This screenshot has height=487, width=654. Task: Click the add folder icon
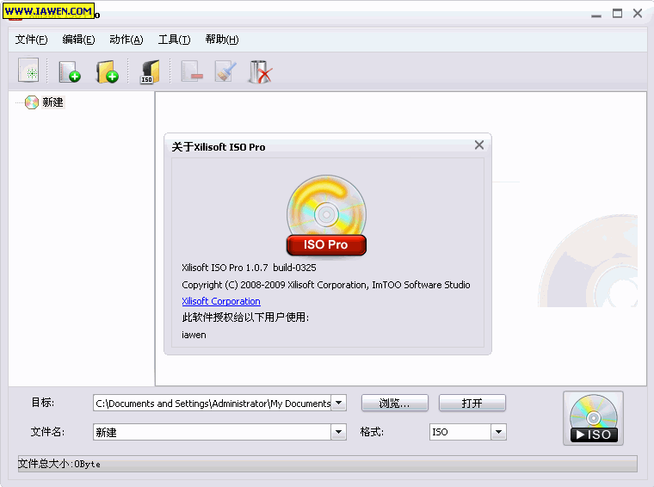tap(107, 71)
